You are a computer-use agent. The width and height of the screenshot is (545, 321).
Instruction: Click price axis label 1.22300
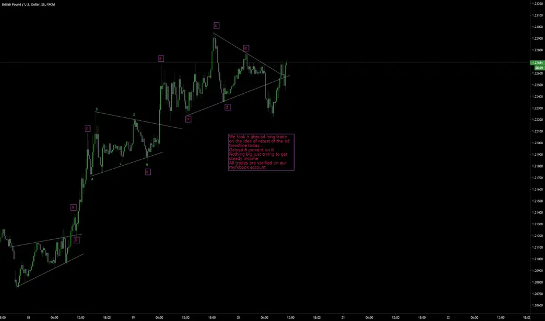click(x=537, y=109)
